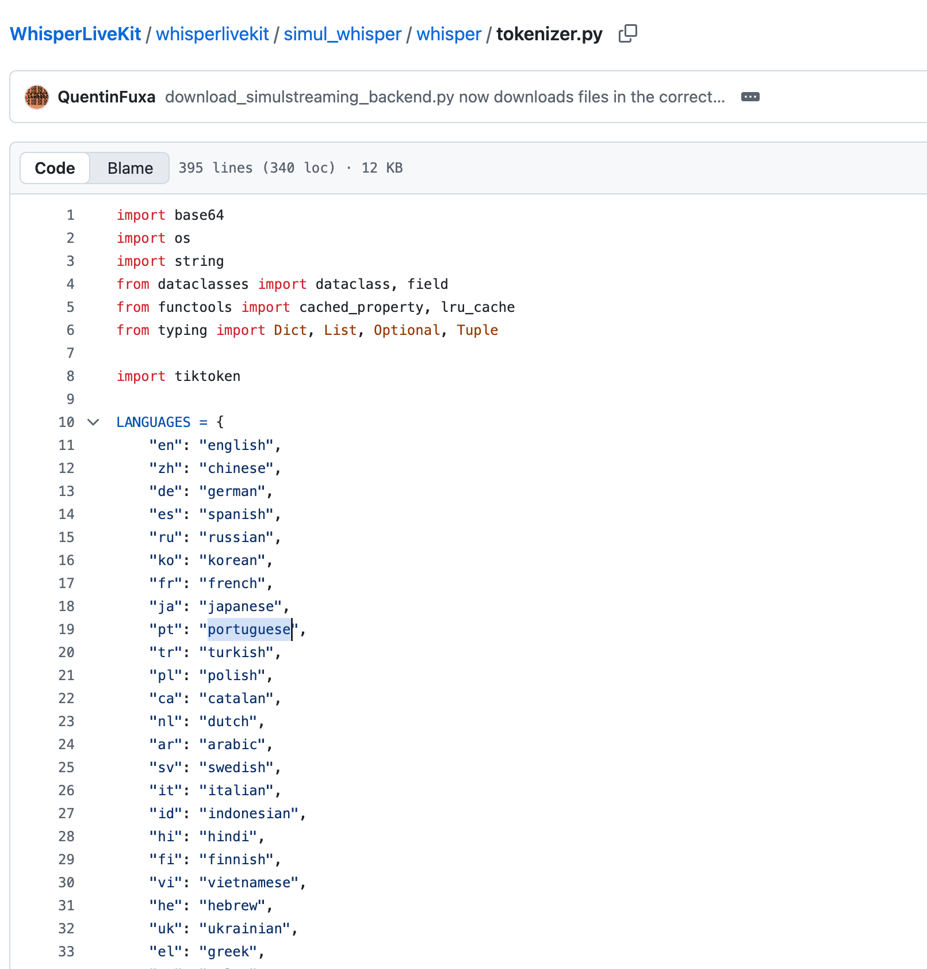
Task: Go to the whisperlivekit folder breadcrumb
Action: click(x=212, y=34)
